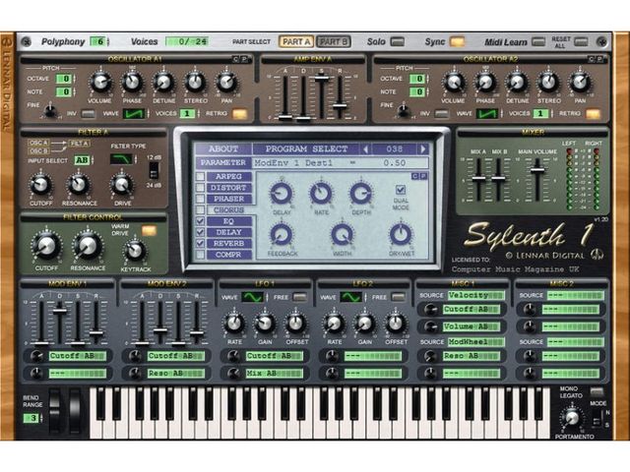Click the LFO 2 Gain knob

[x=365, y=324]
